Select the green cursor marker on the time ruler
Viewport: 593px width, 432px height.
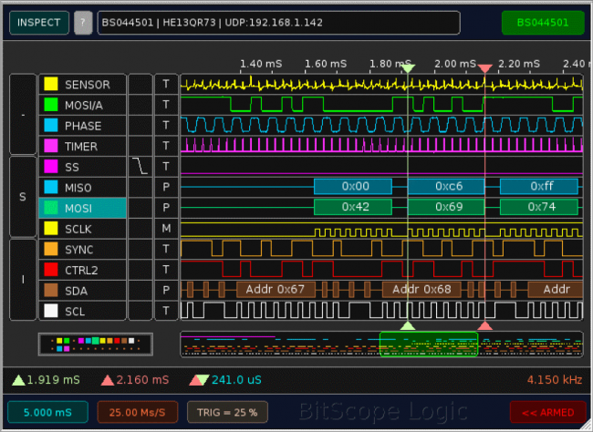click(x=408, y=68)
